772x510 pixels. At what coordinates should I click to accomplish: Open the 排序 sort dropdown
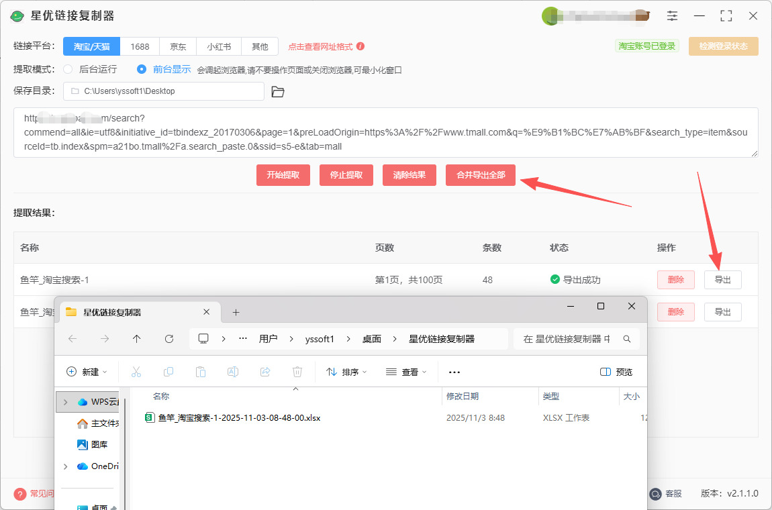[x=346, y=372]
